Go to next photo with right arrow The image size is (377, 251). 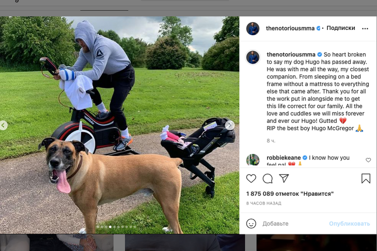(230, 125)
